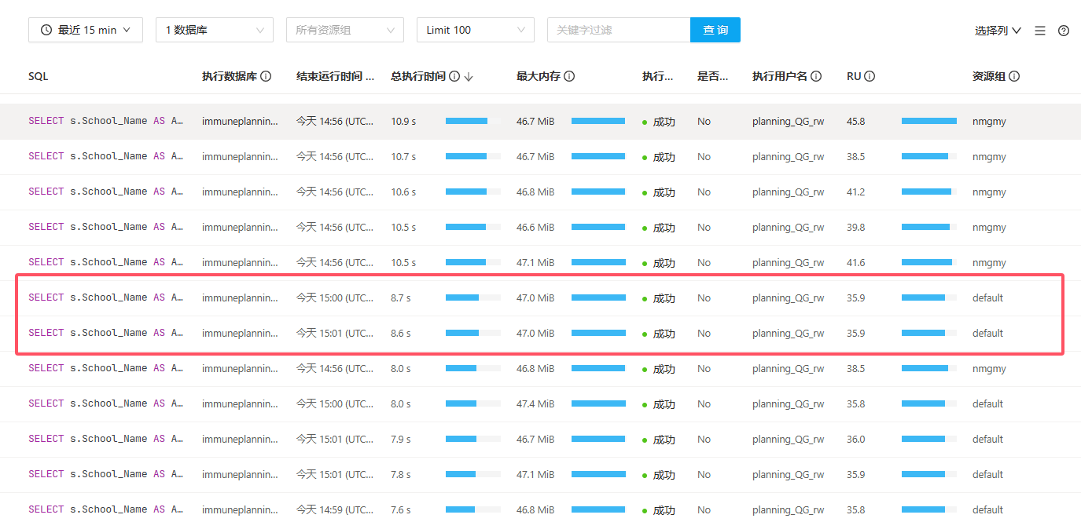Open the help question mark icon

[x=1064, y=31]
